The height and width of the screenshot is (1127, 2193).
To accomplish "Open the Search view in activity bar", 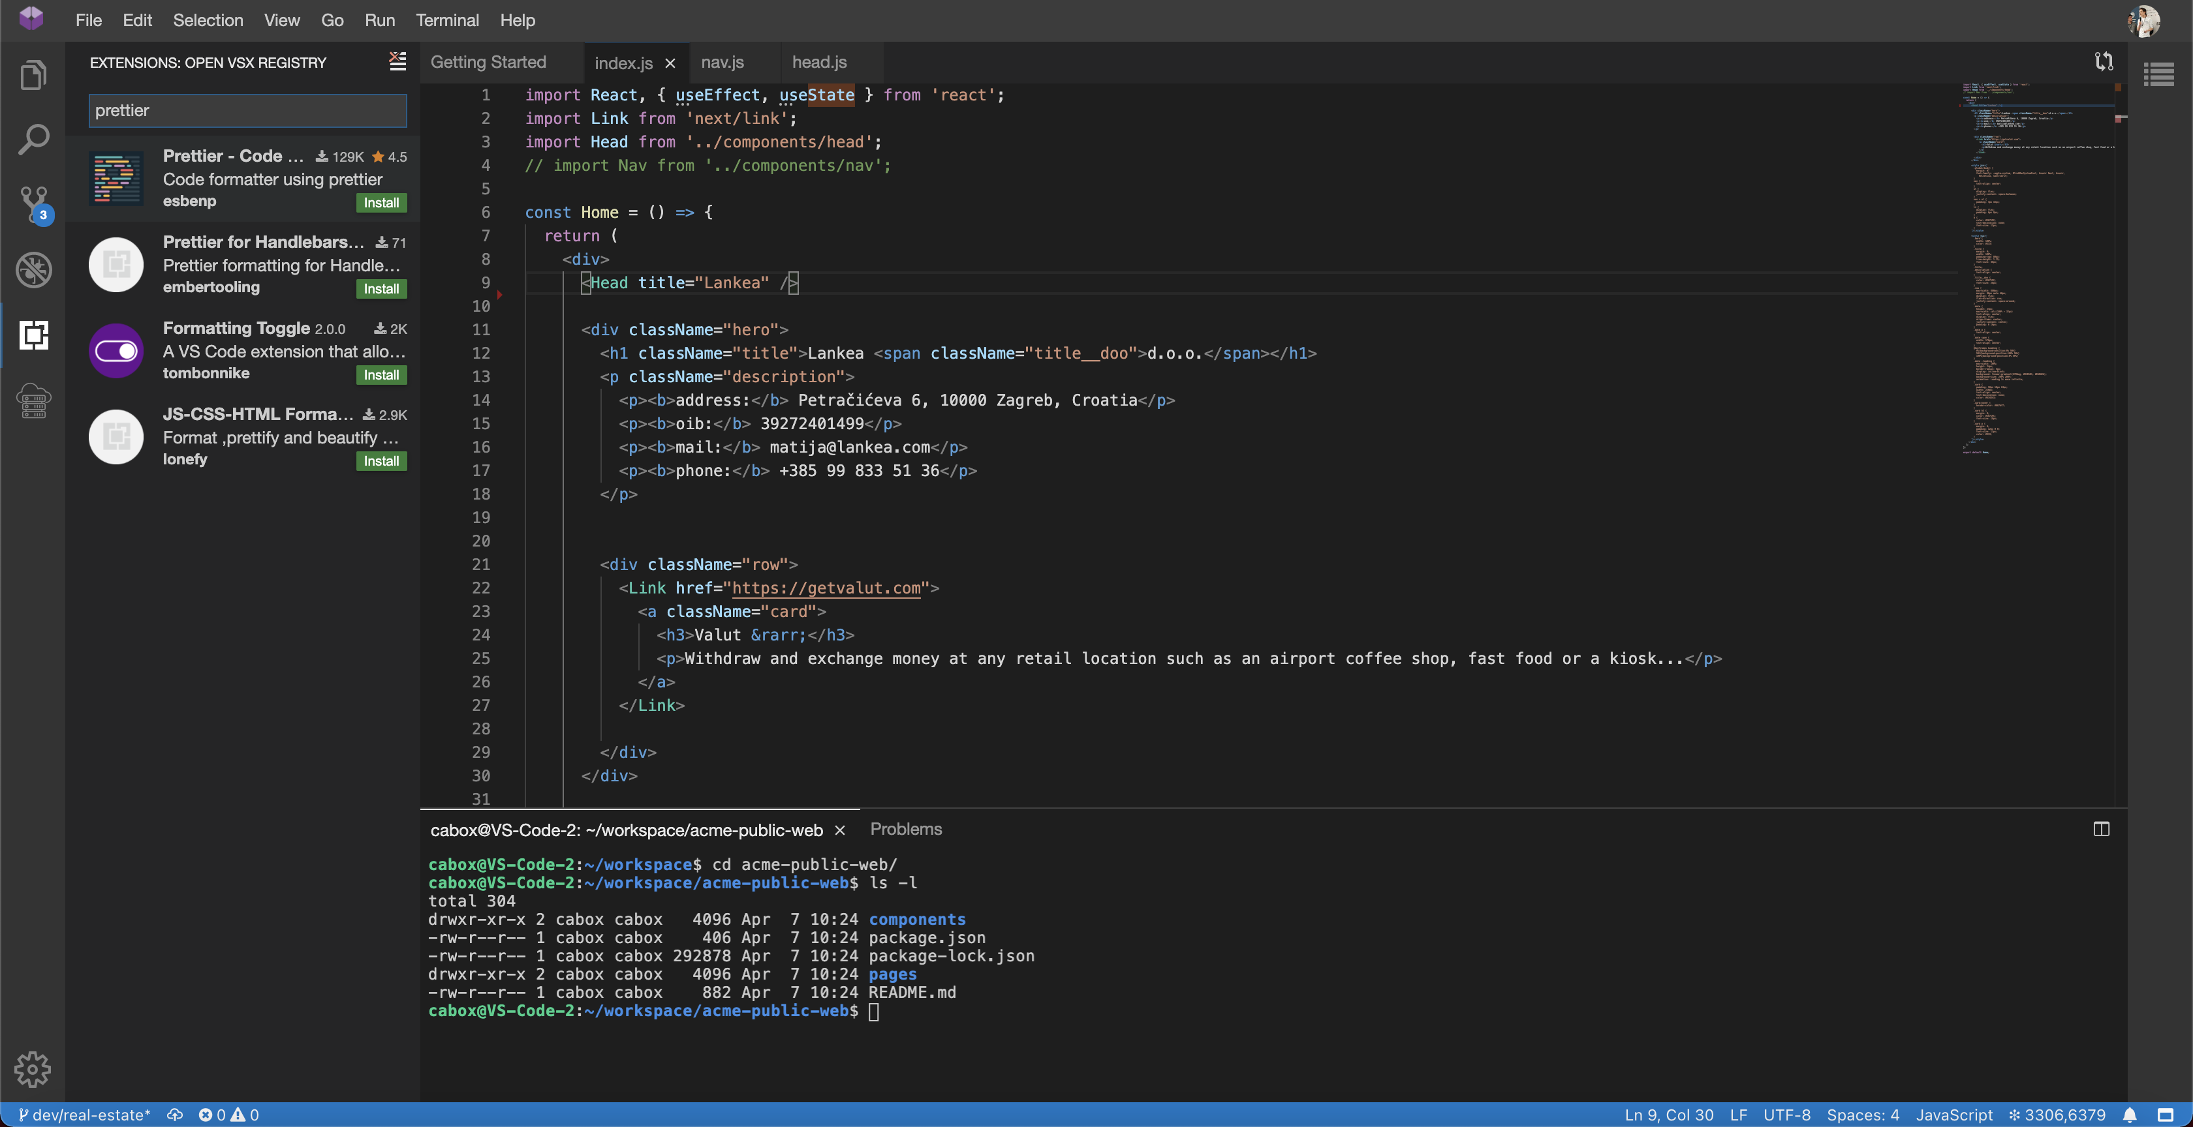I will pyautogui.click(x=33, y=140).
